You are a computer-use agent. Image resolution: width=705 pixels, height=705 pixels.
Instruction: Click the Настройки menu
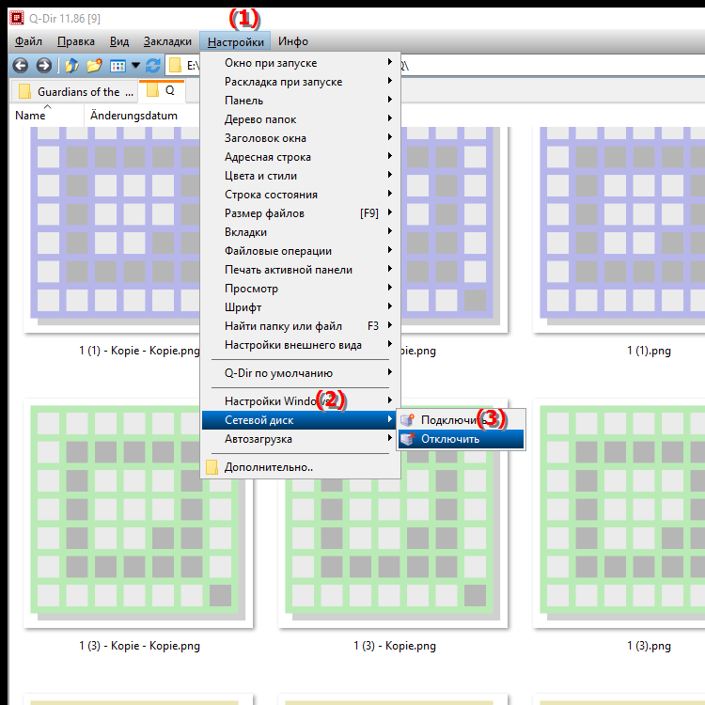[235, 41]
